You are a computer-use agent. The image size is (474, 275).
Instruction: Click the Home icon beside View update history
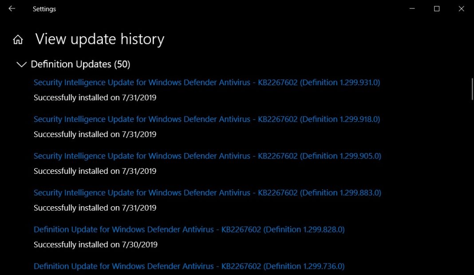(17, 39)
